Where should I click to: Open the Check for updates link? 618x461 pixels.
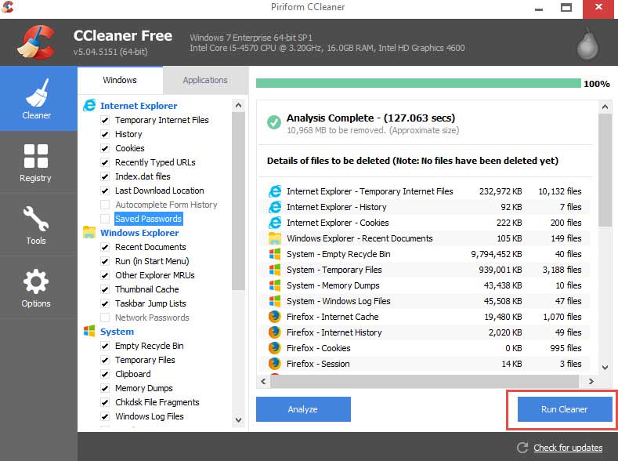point(568,448)
